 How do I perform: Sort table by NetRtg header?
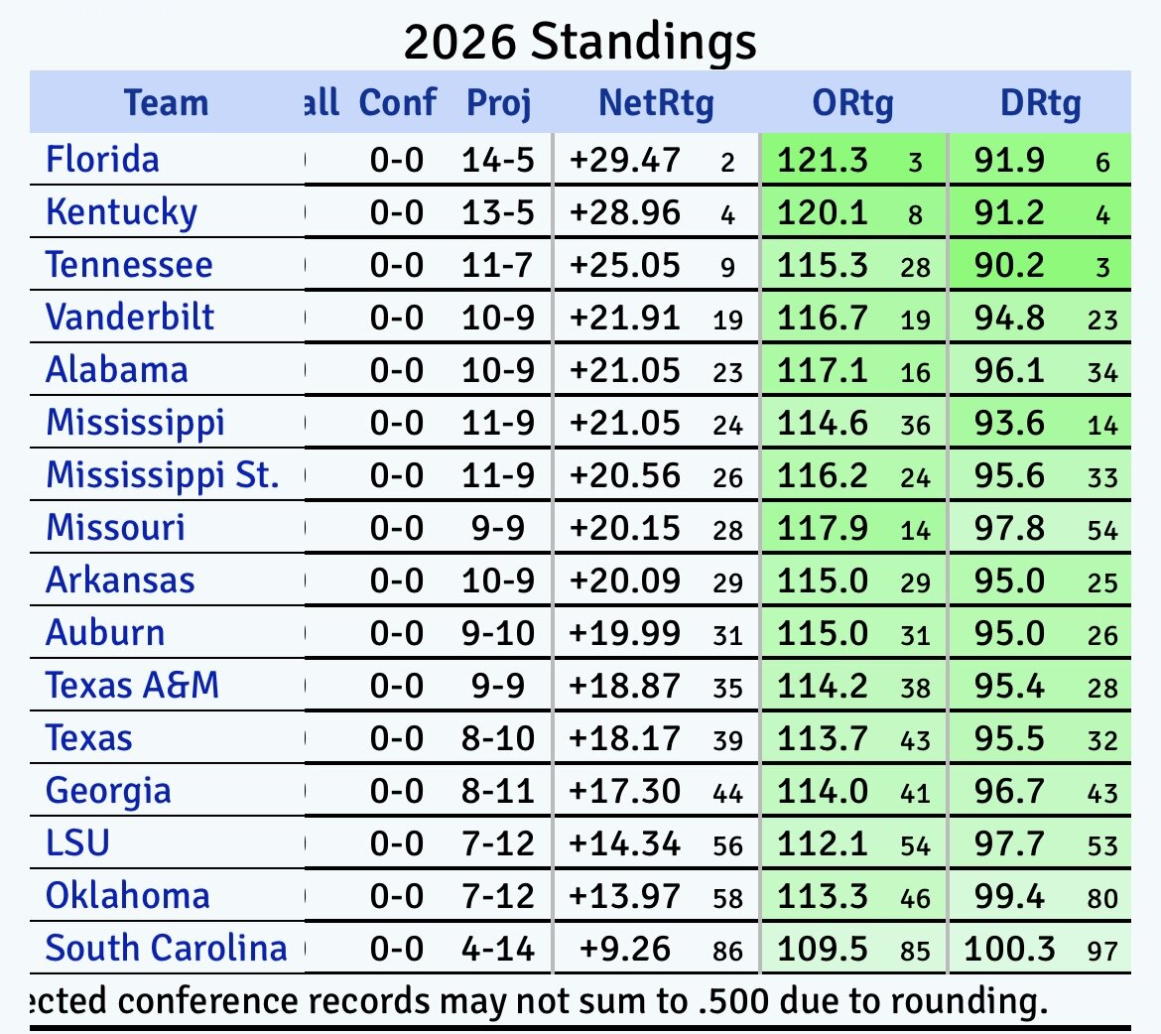click(x=656, y=102)
